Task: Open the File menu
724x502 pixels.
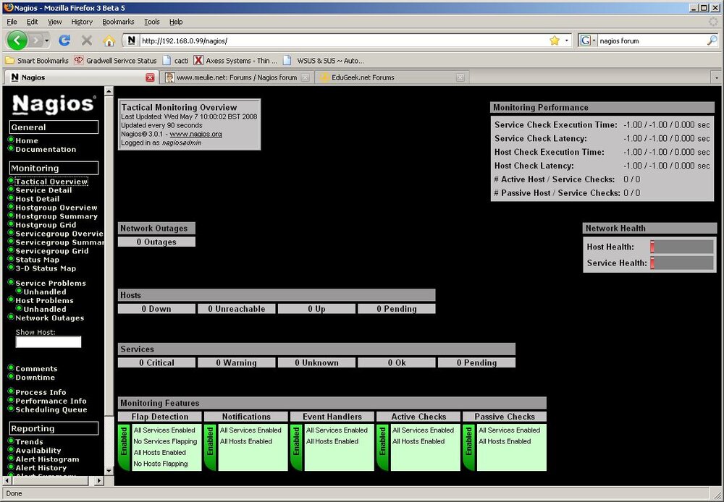Action: tap(12, 22)
